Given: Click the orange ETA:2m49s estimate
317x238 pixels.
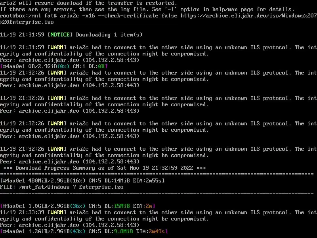Looking at the screenshot, I should click(x=151, y=231).
